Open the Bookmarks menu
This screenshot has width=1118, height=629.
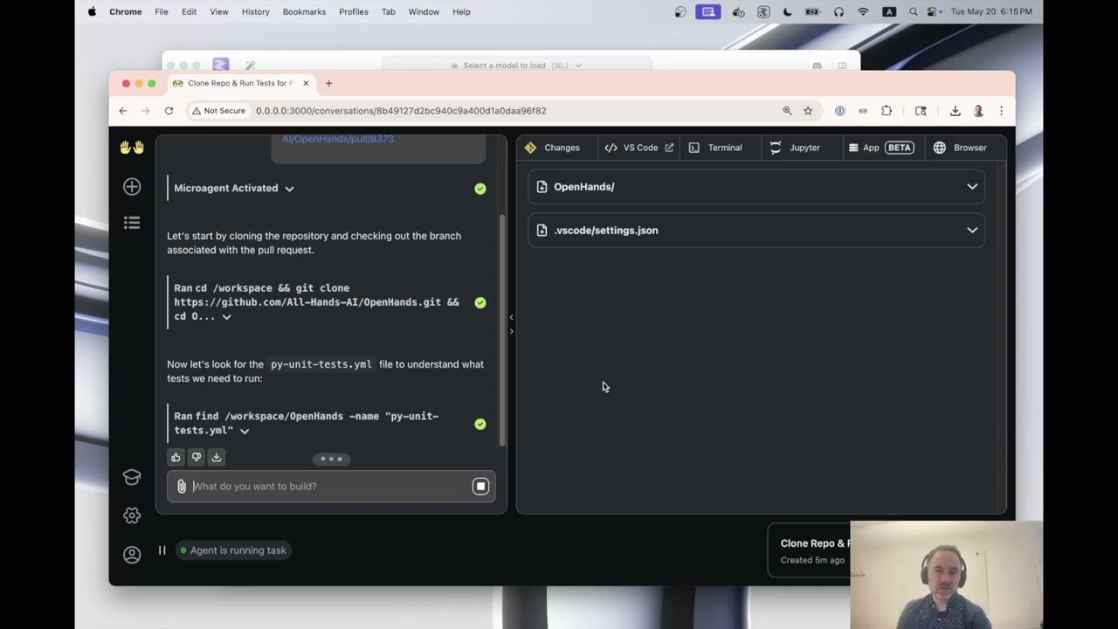(304, 11)
